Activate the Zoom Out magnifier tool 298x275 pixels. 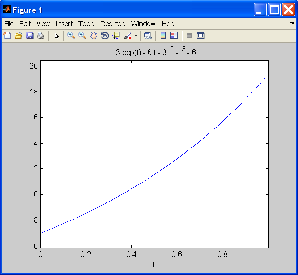(x=82, y=36)
